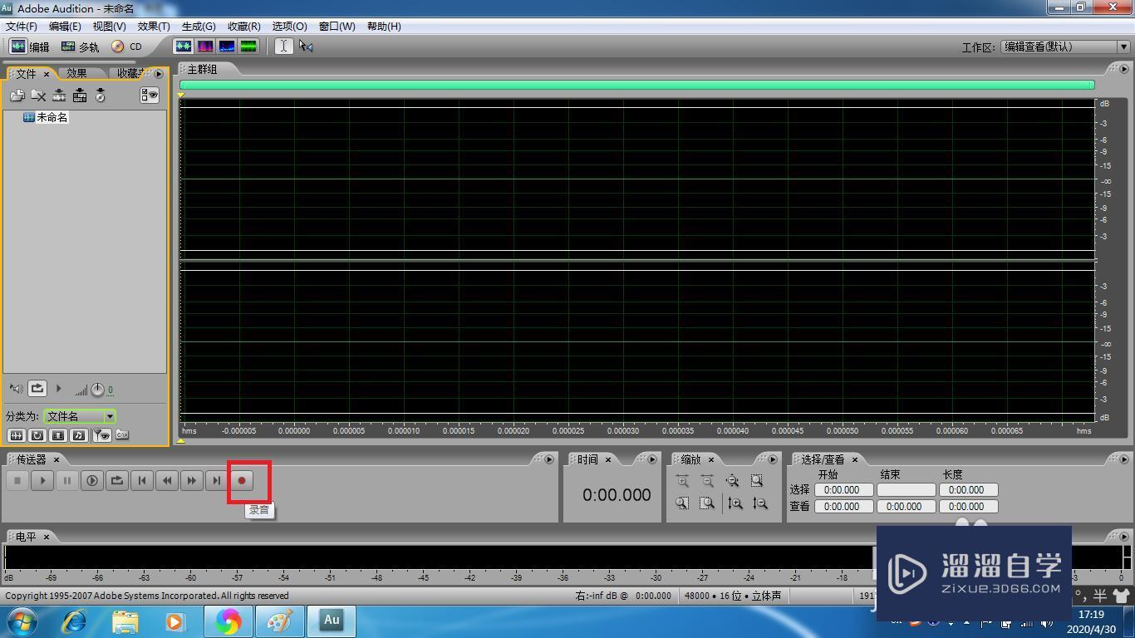Screen dimensions: 1135x638
Task: Click Play from cursor to end button
Action: click(x=92, y=480)
